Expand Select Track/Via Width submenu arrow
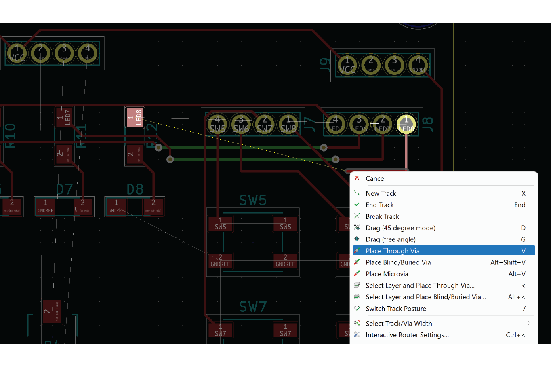551x366 pixels. (529, 323)
